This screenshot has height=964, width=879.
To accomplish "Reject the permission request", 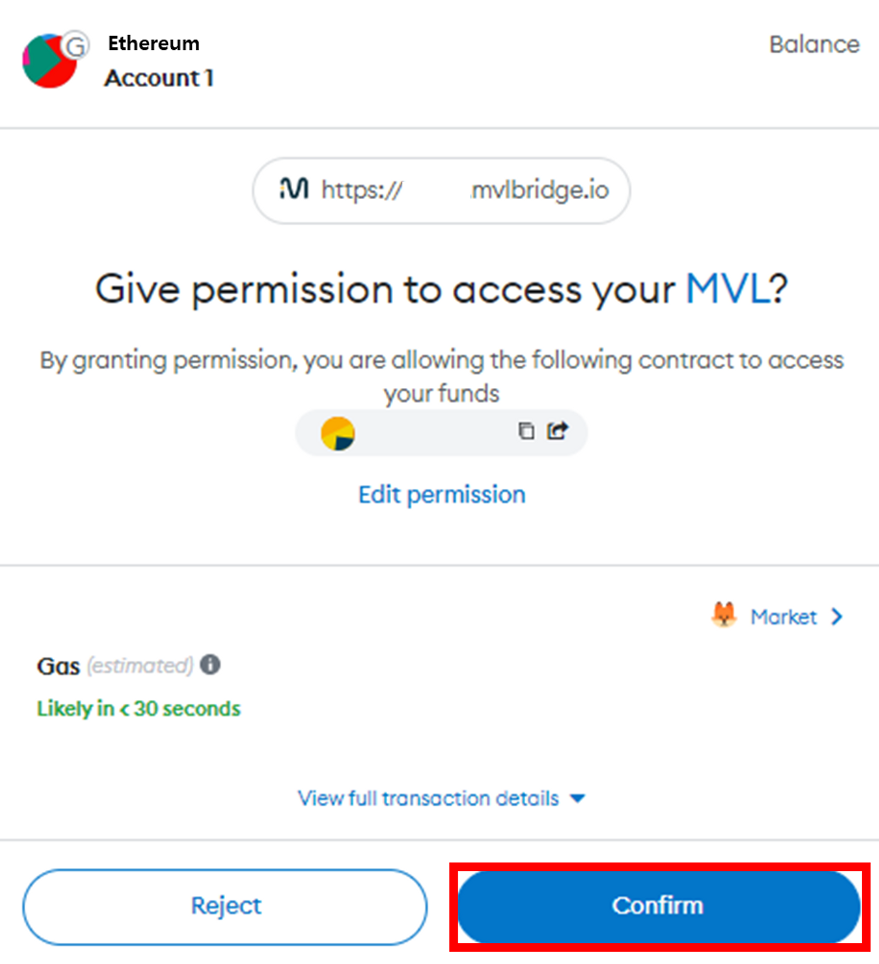I will tap(225, 907).
